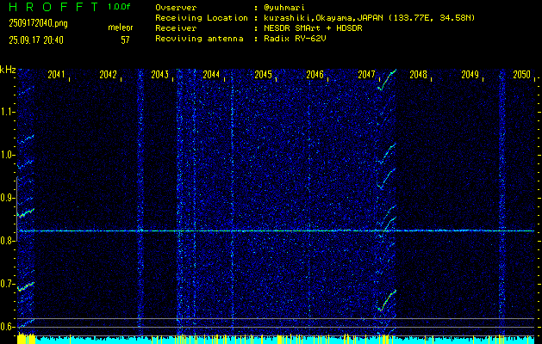542x344 pixels.
Task: Select the timestamp 25.09.17 20:40
Action: click(36, 40)
